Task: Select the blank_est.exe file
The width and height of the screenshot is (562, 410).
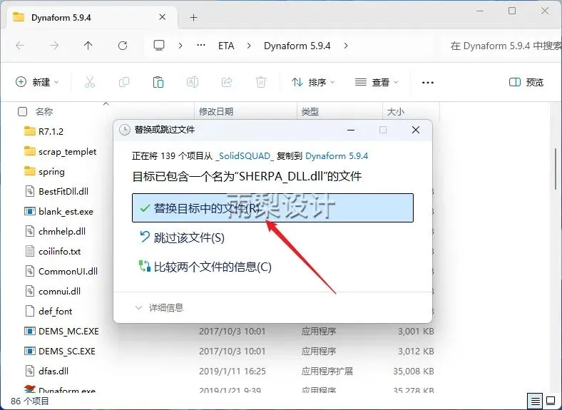Action: coord(66,212)
